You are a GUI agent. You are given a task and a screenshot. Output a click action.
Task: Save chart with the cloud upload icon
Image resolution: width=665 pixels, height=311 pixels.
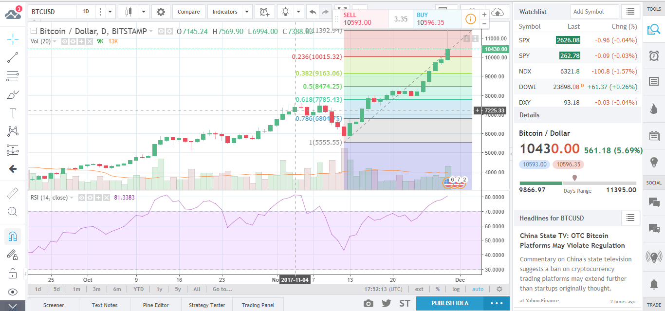(x=498, y=12)
